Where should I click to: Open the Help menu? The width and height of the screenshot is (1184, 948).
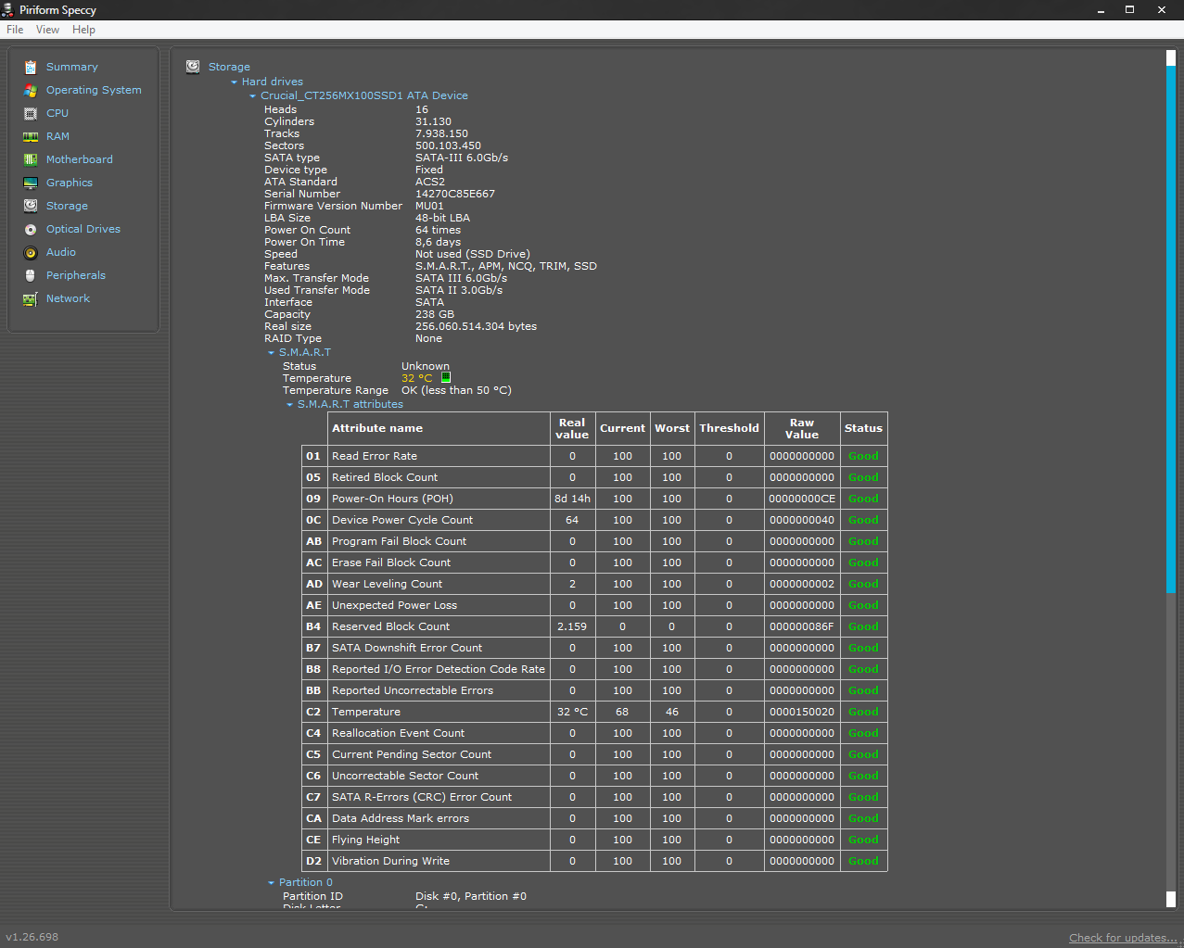coord(83,30)
